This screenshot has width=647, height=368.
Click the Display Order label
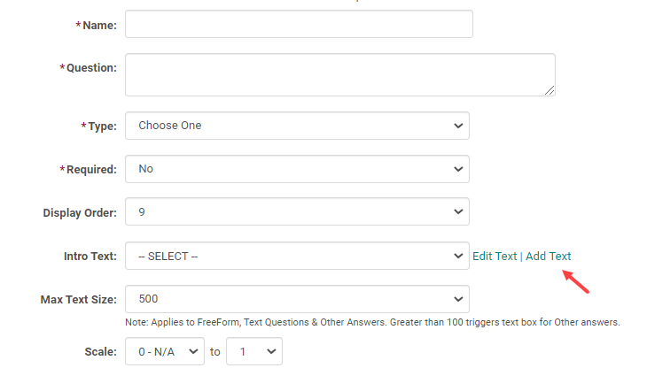pyautogui.click(x=80, y=212)
